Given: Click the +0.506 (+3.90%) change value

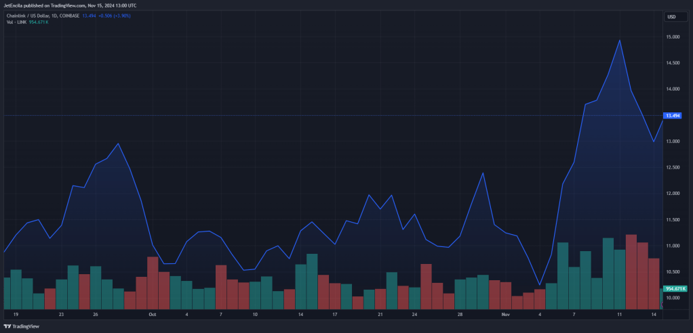Looking at the screenshot, I should tap(114, 16).
